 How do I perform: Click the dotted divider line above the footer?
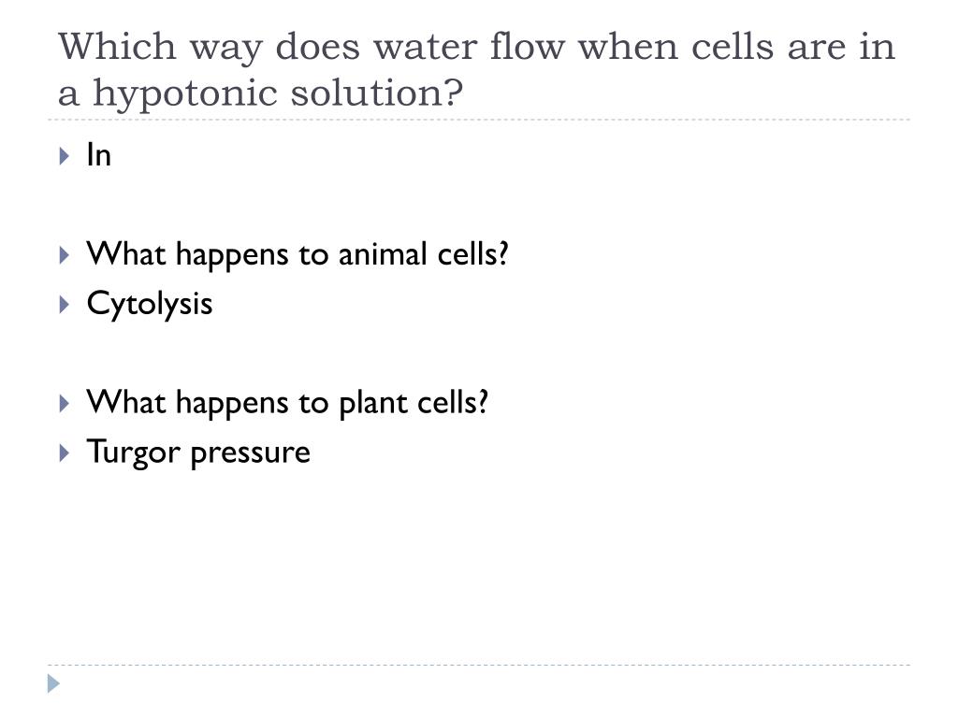(479, 665)
